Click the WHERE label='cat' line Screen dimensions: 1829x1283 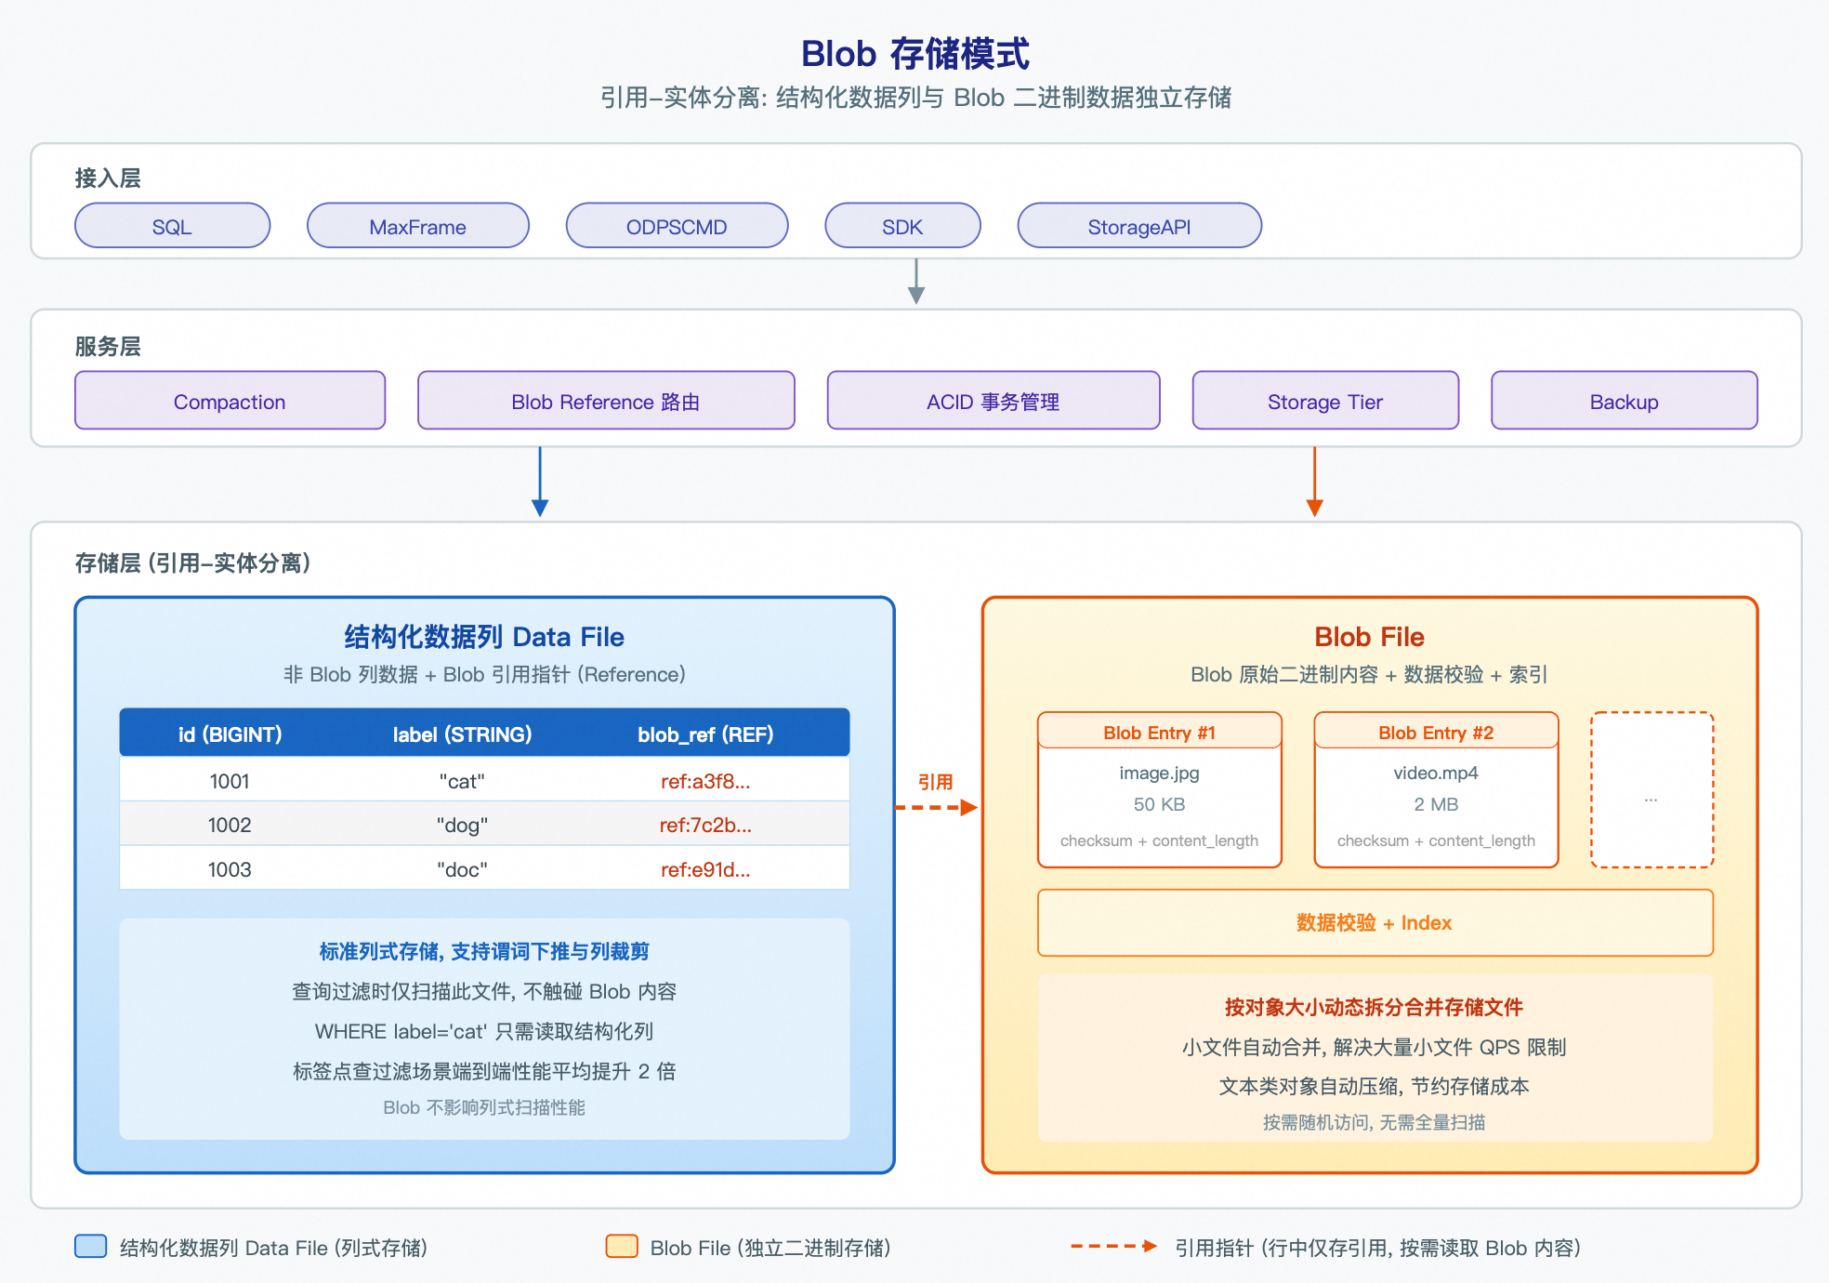click(484, 1030)
